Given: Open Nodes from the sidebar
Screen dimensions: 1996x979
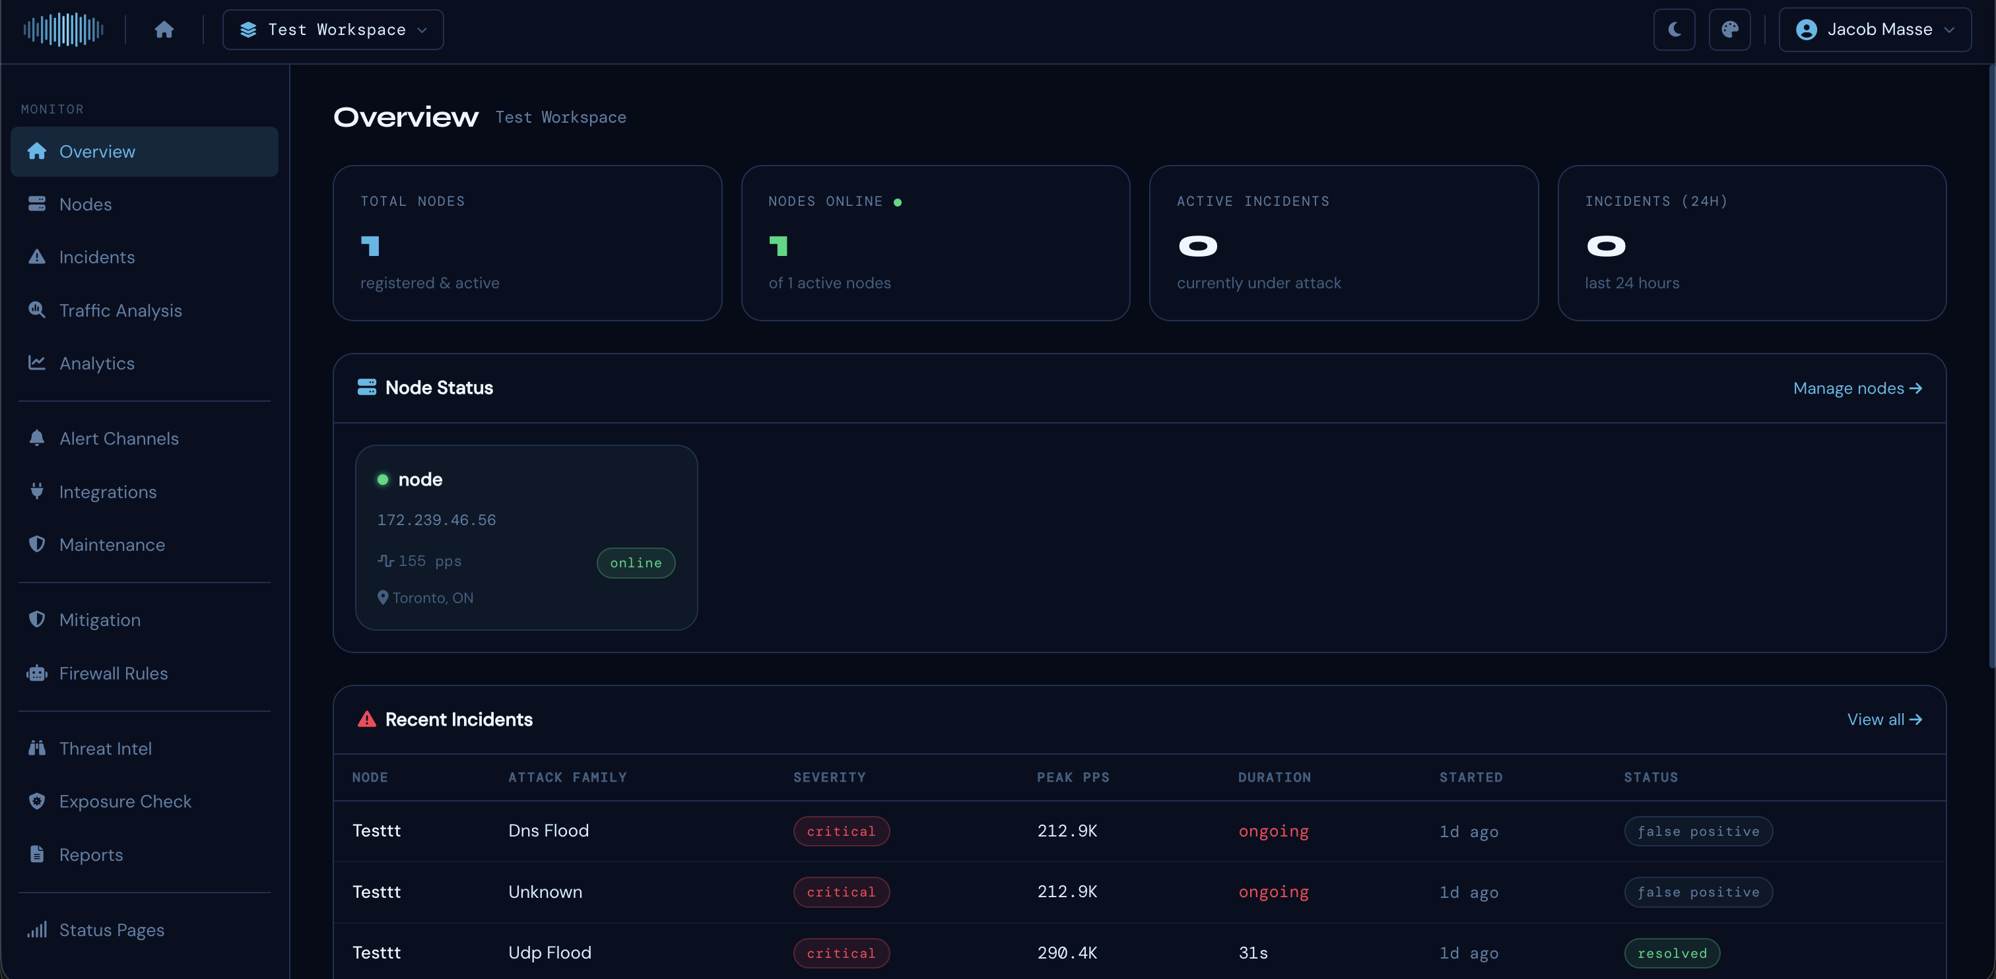Looking at the screenshot, I should 85,205.
